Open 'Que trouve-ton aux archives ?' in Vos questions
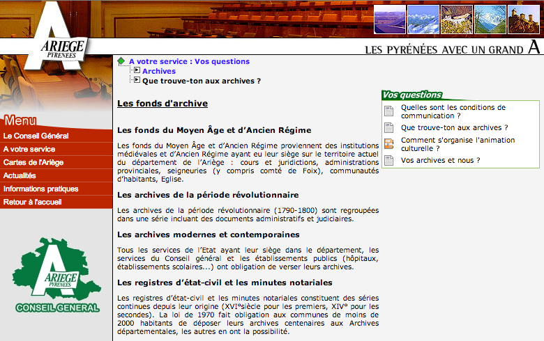 click(x=454, y=128)
